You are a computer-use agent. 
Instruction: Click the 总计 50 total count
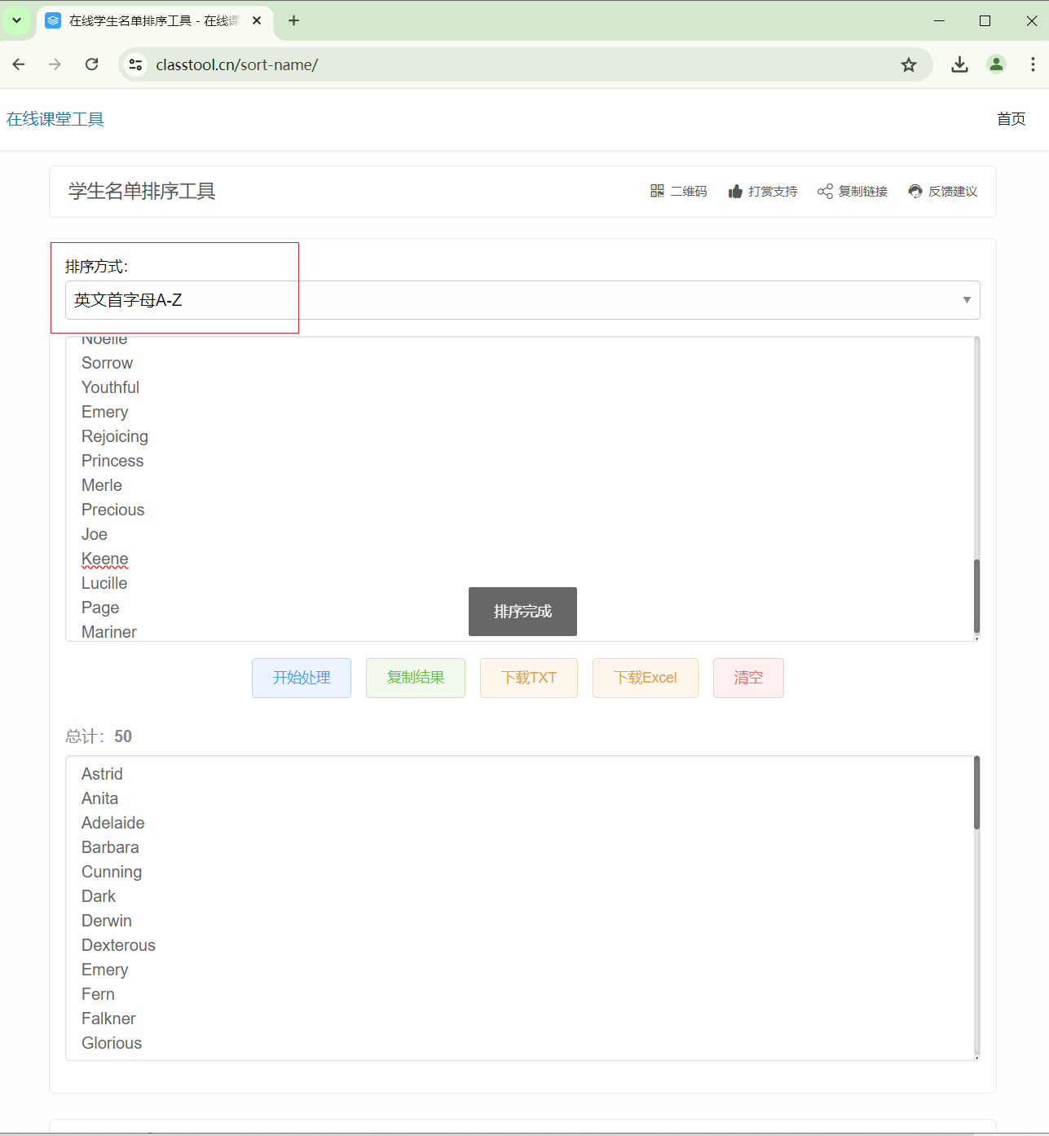99,736
